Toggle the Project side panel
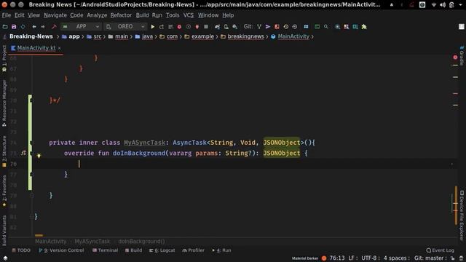This screenshot has height=262, width=466. coord(4,58)
